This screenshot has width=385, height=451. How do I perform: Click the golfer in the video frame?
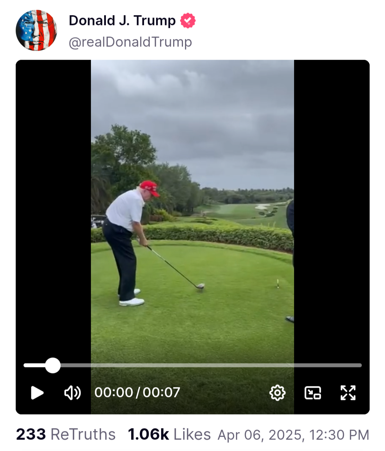click(x=128, y=243)
